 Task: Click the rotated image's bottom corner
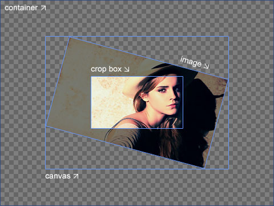[x=204, y=168]
